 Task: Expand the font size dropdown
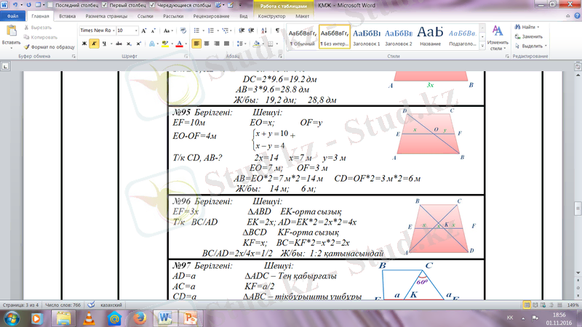[x=136, y=31]
